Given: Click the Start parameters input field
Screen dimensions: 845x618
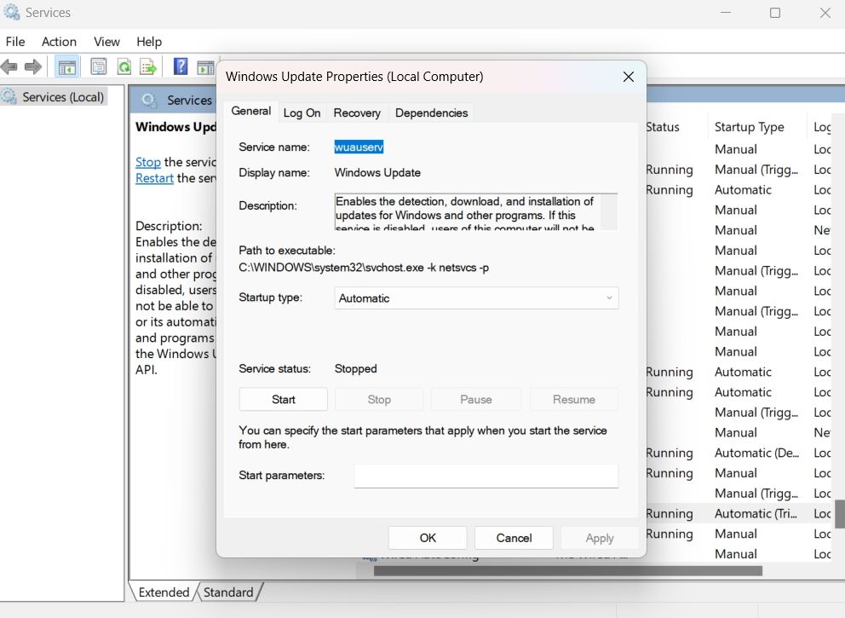Looking at the screenshot, I should tap(486, 476).
